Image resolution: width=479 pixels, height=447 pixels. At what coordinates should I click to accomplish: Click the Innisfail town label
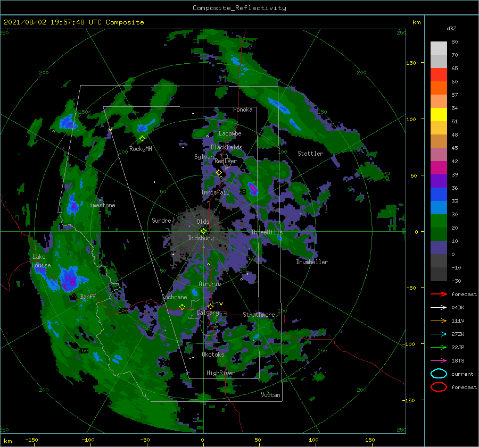215,192
